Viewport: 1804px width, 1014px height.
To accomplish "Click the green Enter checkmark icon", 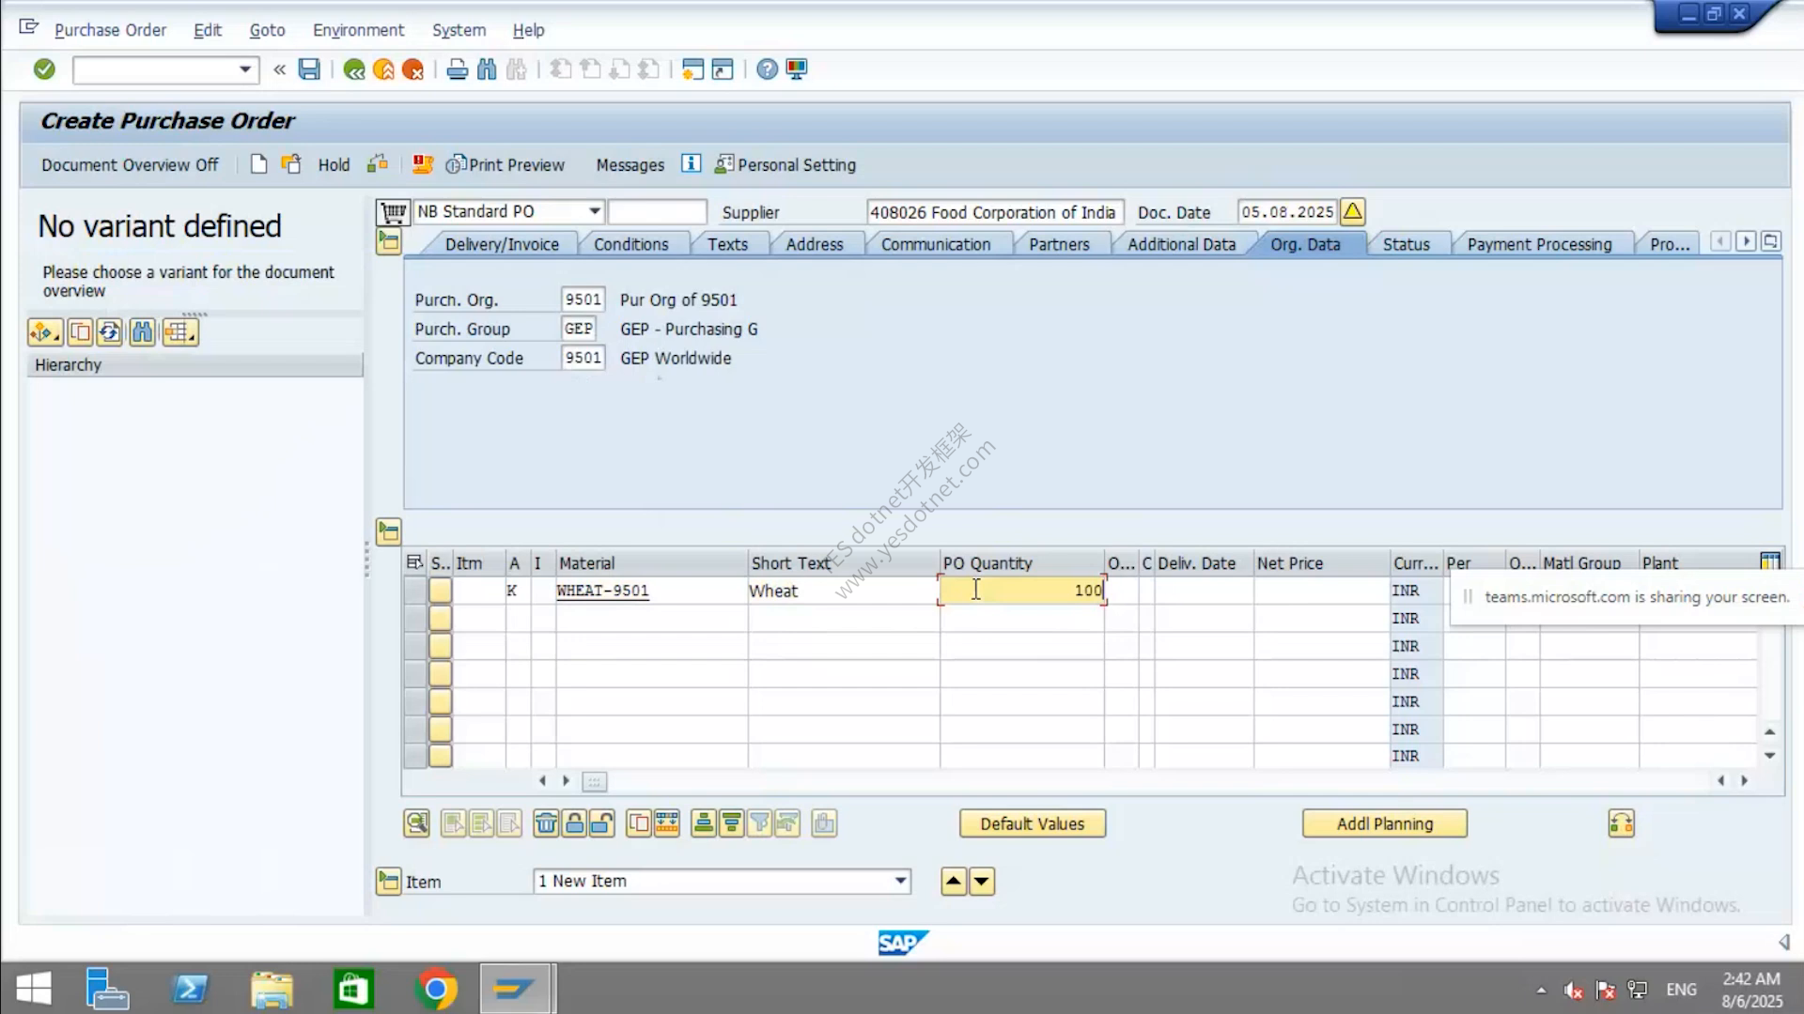I will (x=44, y=69).
